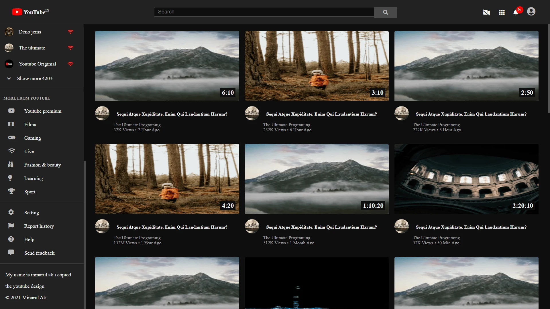Click the Live broadcast icon
This screenshot has width=550, height=309.
coord(11,151)
